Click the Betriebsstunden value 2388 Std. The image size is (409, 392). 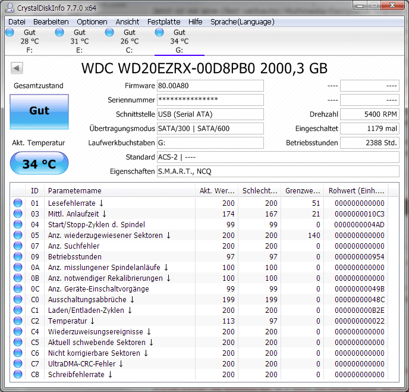point(370,143)
